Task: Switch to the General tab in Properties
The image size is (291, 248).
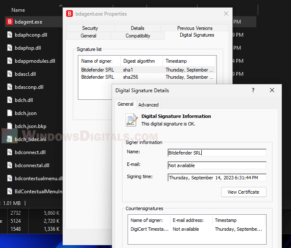Action: pos(88,36)
